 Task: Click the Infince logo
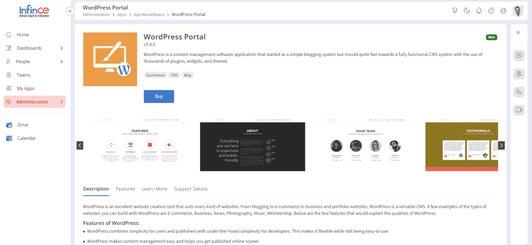(34, 11)
